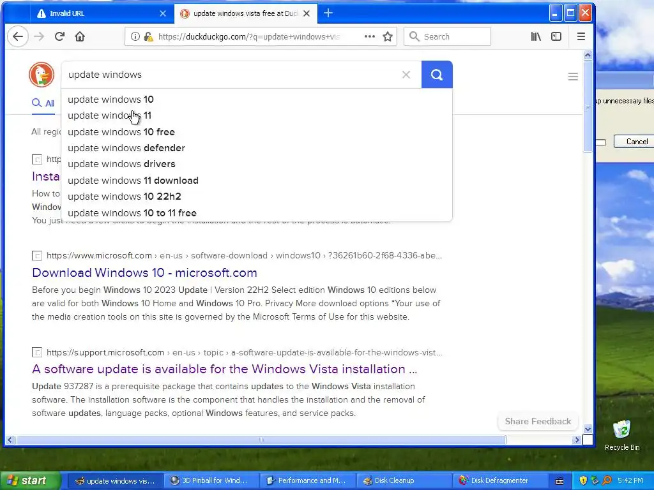654x490 pixels.
Task: Switch to 3D Pinball taskbar button
Action: (211, 481)
